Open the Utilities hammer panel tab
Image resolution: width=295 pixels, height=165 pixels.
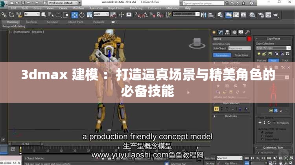click(247, 33)
